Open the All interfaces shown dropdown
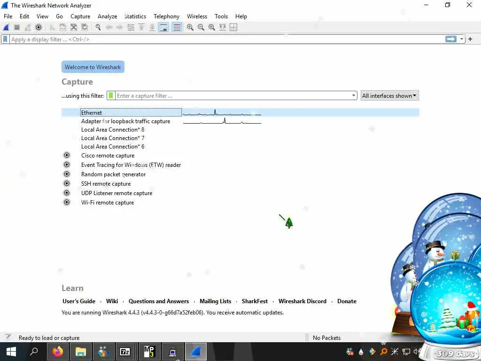 coord(389,95)
